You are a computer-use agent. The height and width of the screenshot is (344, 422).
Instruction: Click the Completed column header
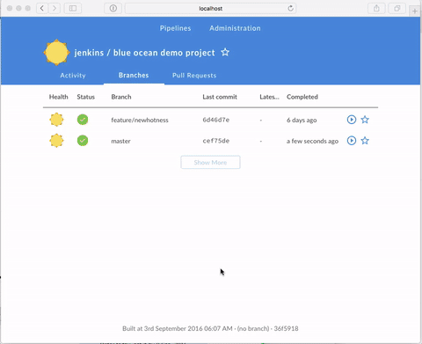302,97
